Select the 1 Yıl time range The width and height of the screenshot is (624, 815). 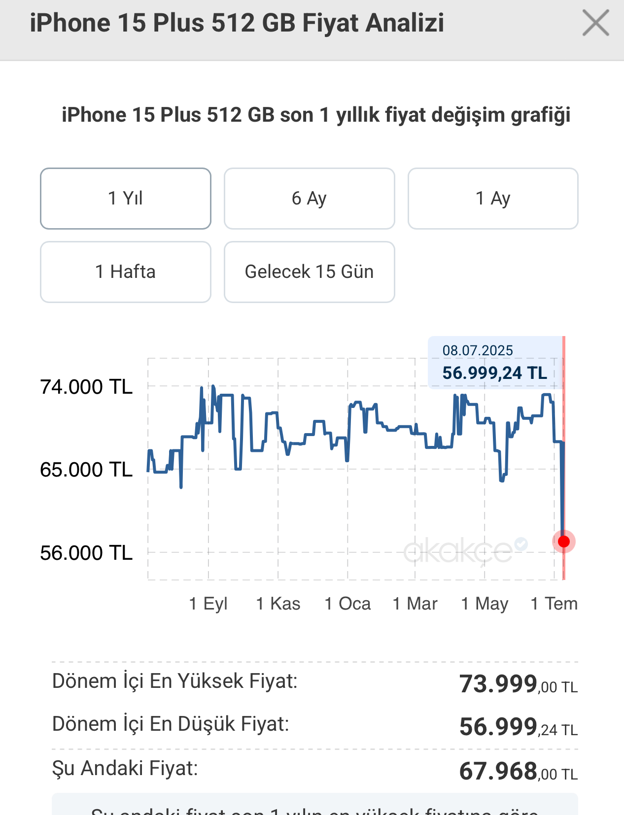(x=126, y=199)
